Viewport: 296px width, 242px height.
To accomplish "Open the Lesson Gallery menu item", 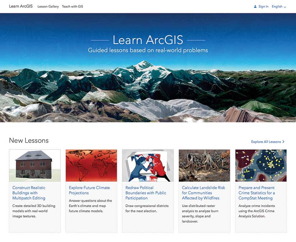I will (48, 6).
